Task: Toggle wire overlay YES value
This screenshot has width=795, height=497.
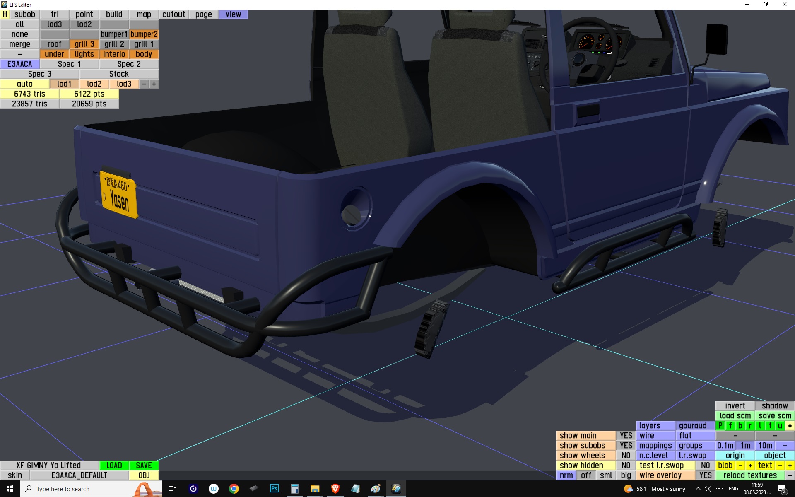Action: tap(705, 475)
